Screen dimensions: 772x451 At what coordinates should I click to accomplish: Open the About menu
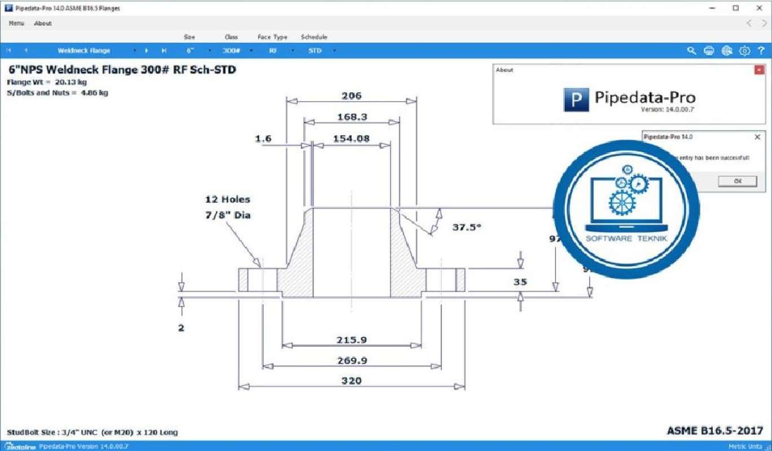(x=42, y=24)
